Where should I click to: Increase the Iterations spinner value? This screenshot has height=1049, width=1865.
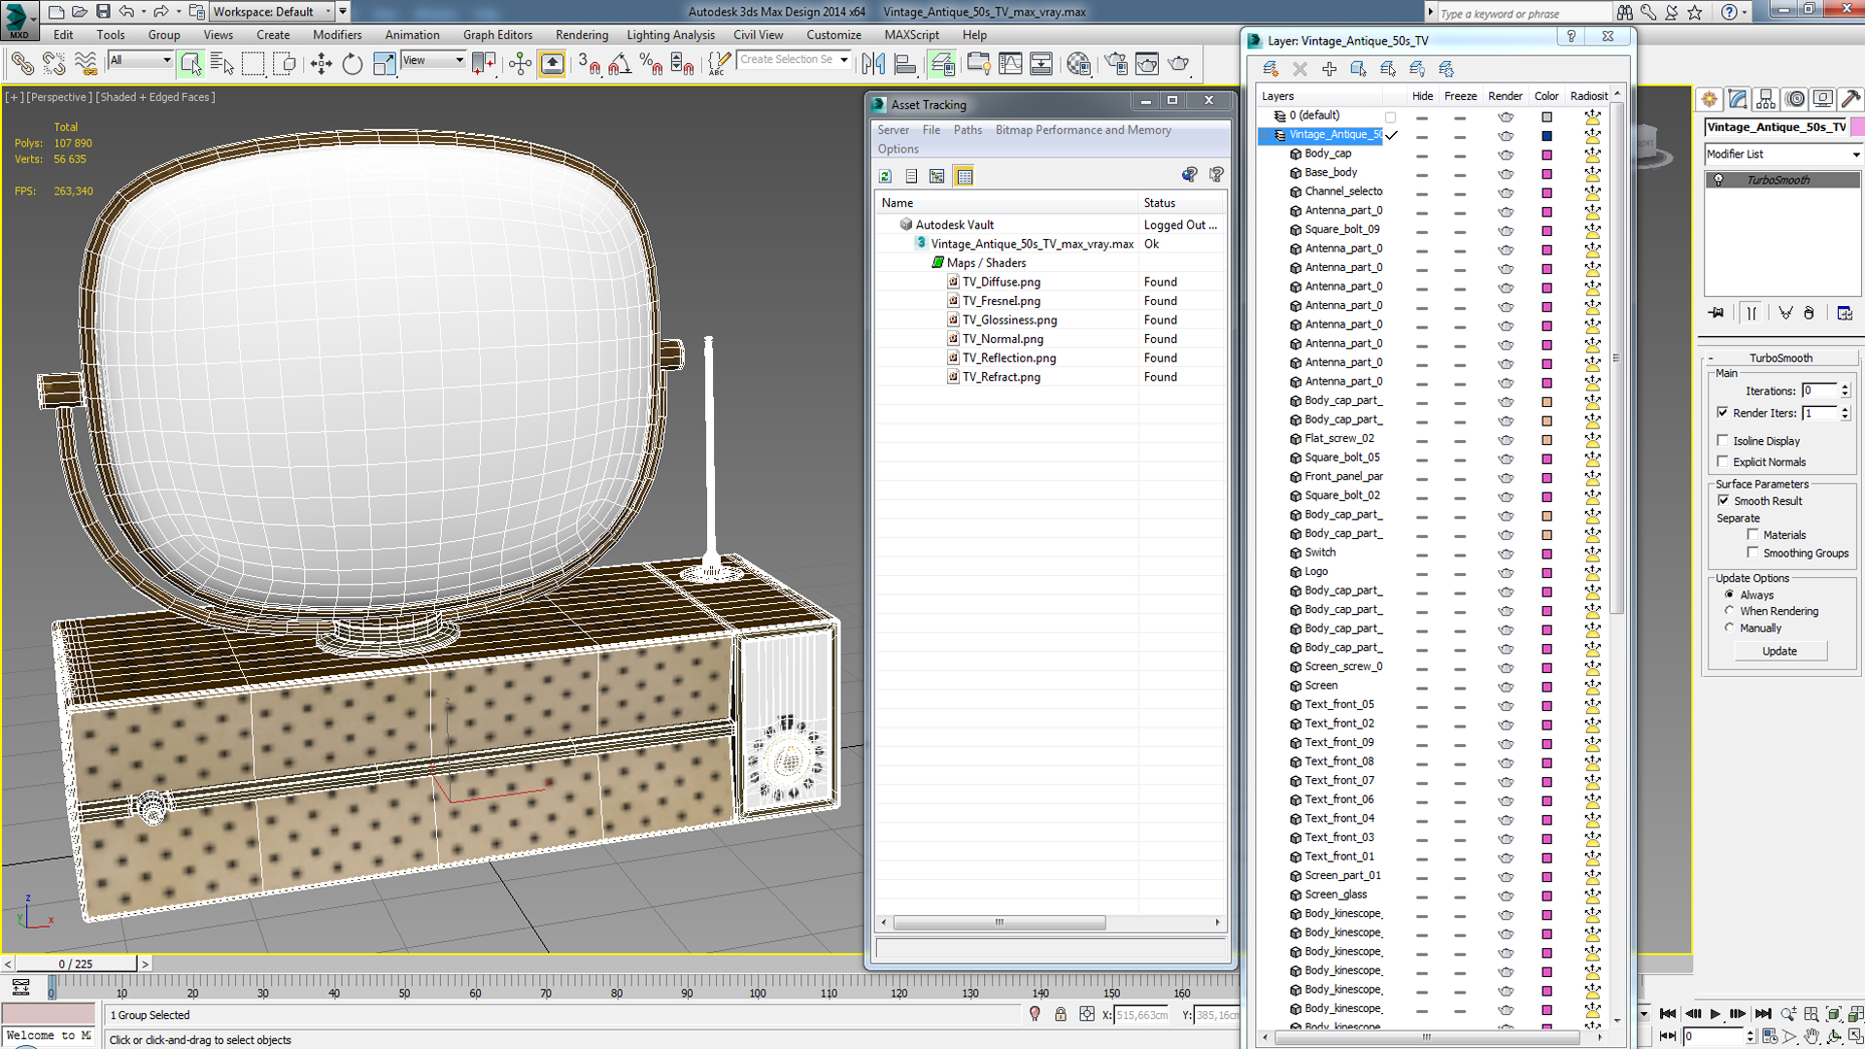click(x=1845, y=387)
